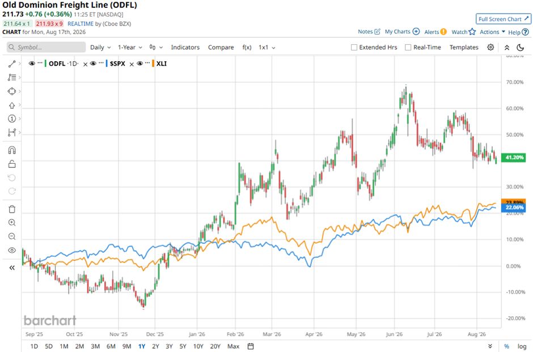
Task: Click the 41.20% ODFL price label
Action: pos(514,158)
